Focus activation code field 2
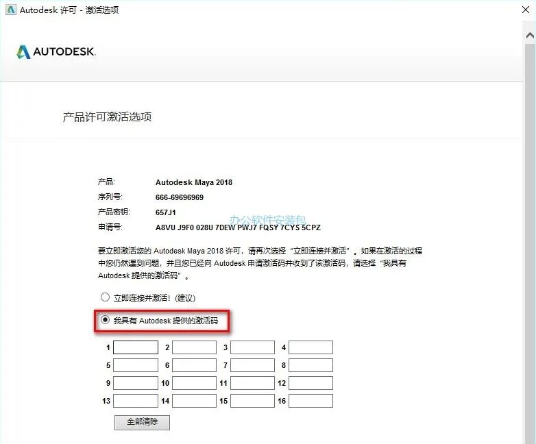Screen dimensions: 536x444 tap(194, 347)
